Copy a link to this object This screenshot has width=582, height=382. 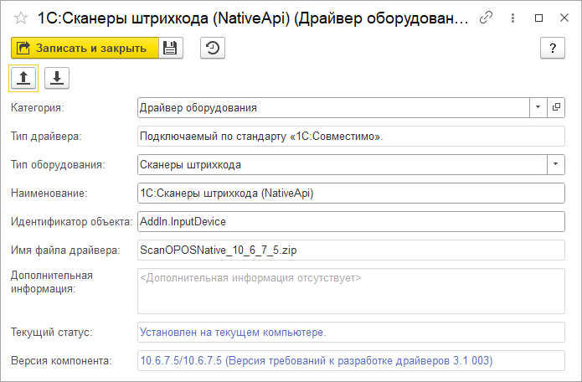coord(486,18)
